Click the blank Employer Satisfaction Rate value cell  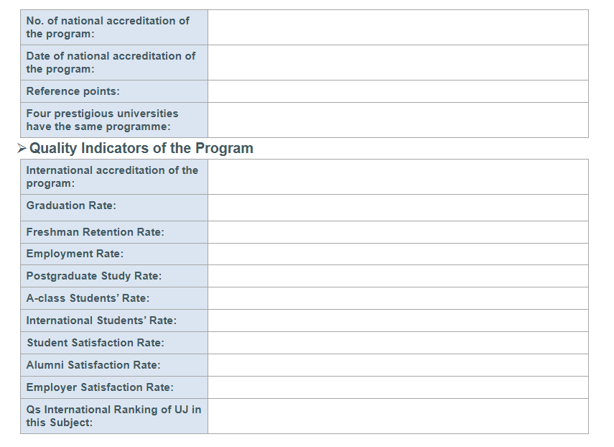(x=398, y=387)
